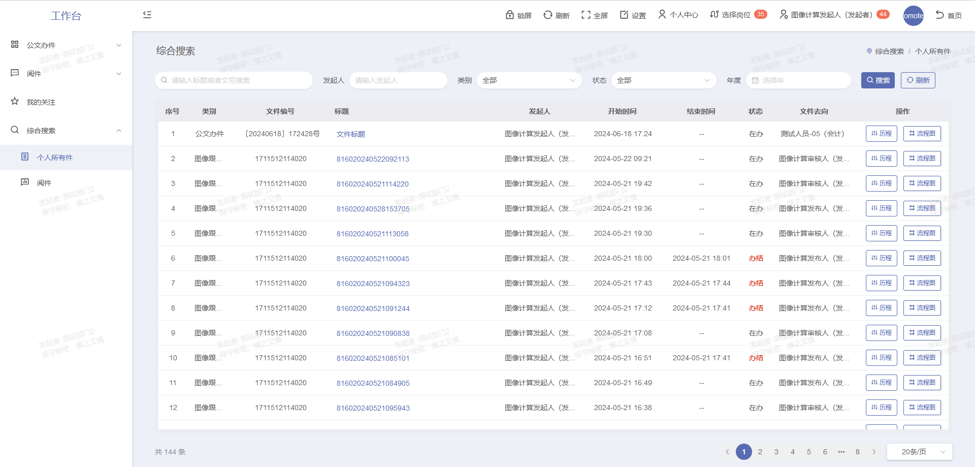Click the 办结 status in row 6

(756, 258)
